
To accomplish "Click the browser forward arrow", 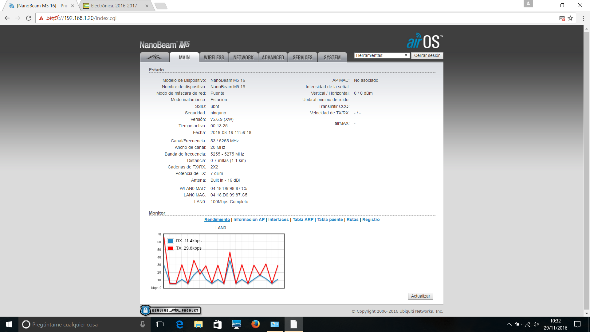I will point(18,18).
